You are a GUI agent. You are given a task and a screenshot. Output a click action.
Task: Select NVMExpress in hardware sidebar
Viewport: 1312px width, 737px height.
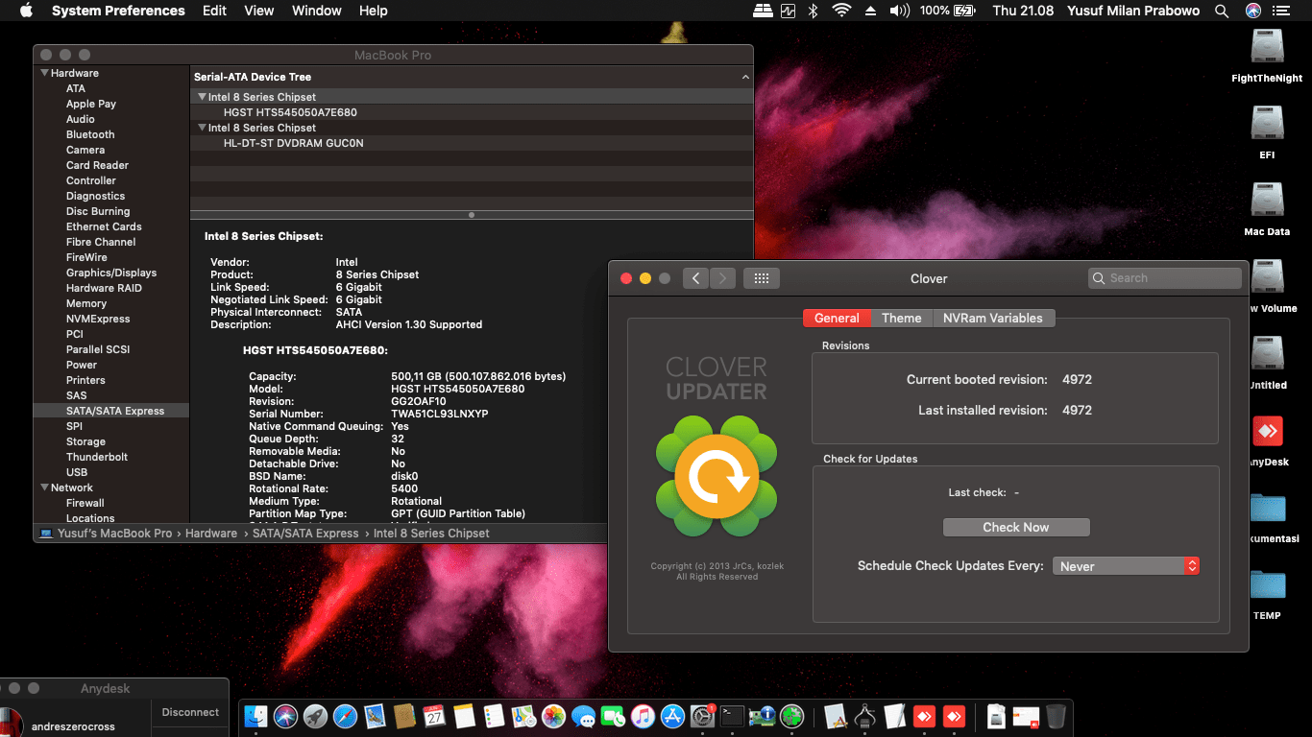(98, 319)
